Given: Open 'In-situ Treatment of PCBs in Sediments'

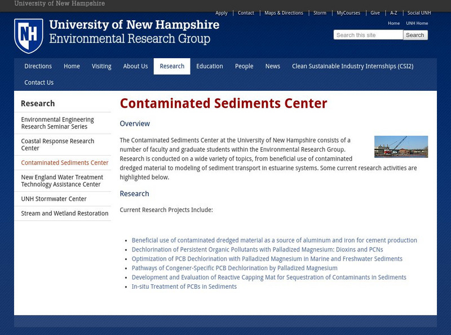Looking at the screenshot, I should pos(184,286).
